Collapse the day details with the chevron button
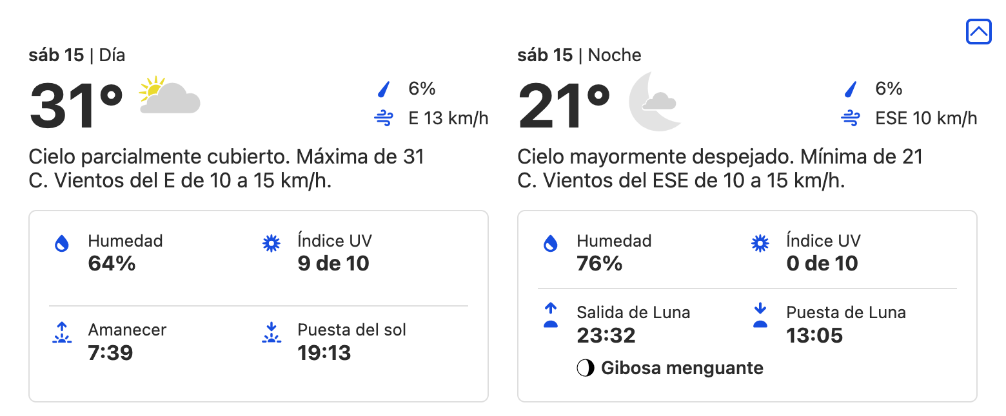 [x=978, y=32]
